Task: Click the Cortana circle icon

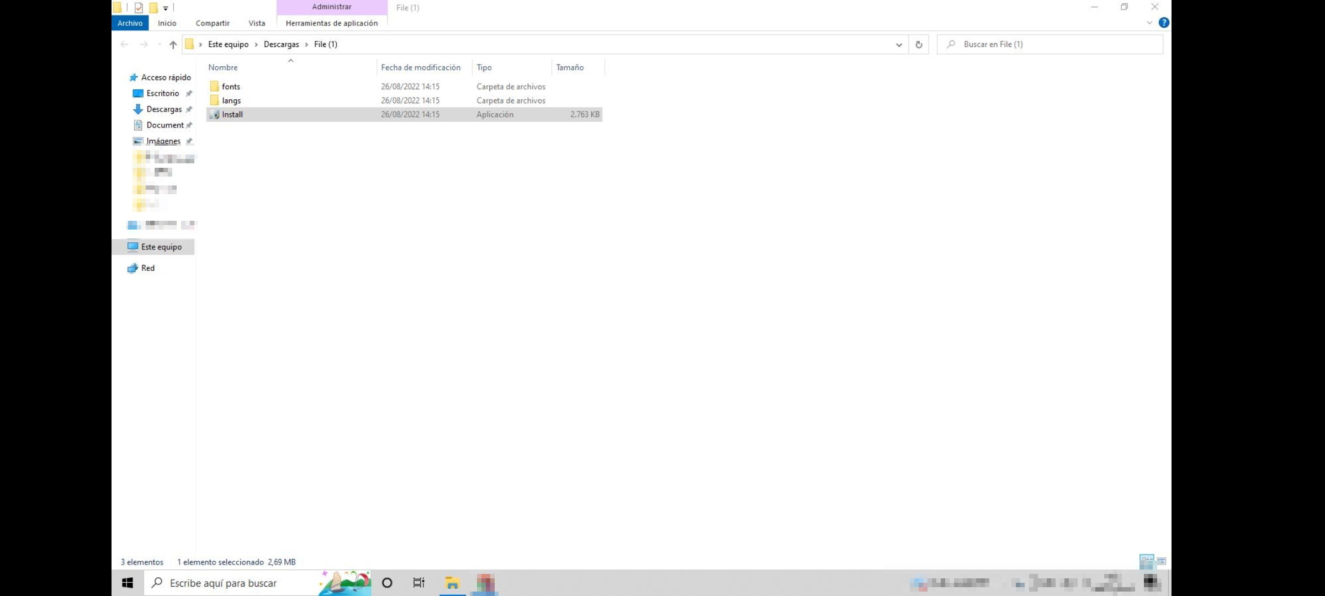Action: coord(387,583)
